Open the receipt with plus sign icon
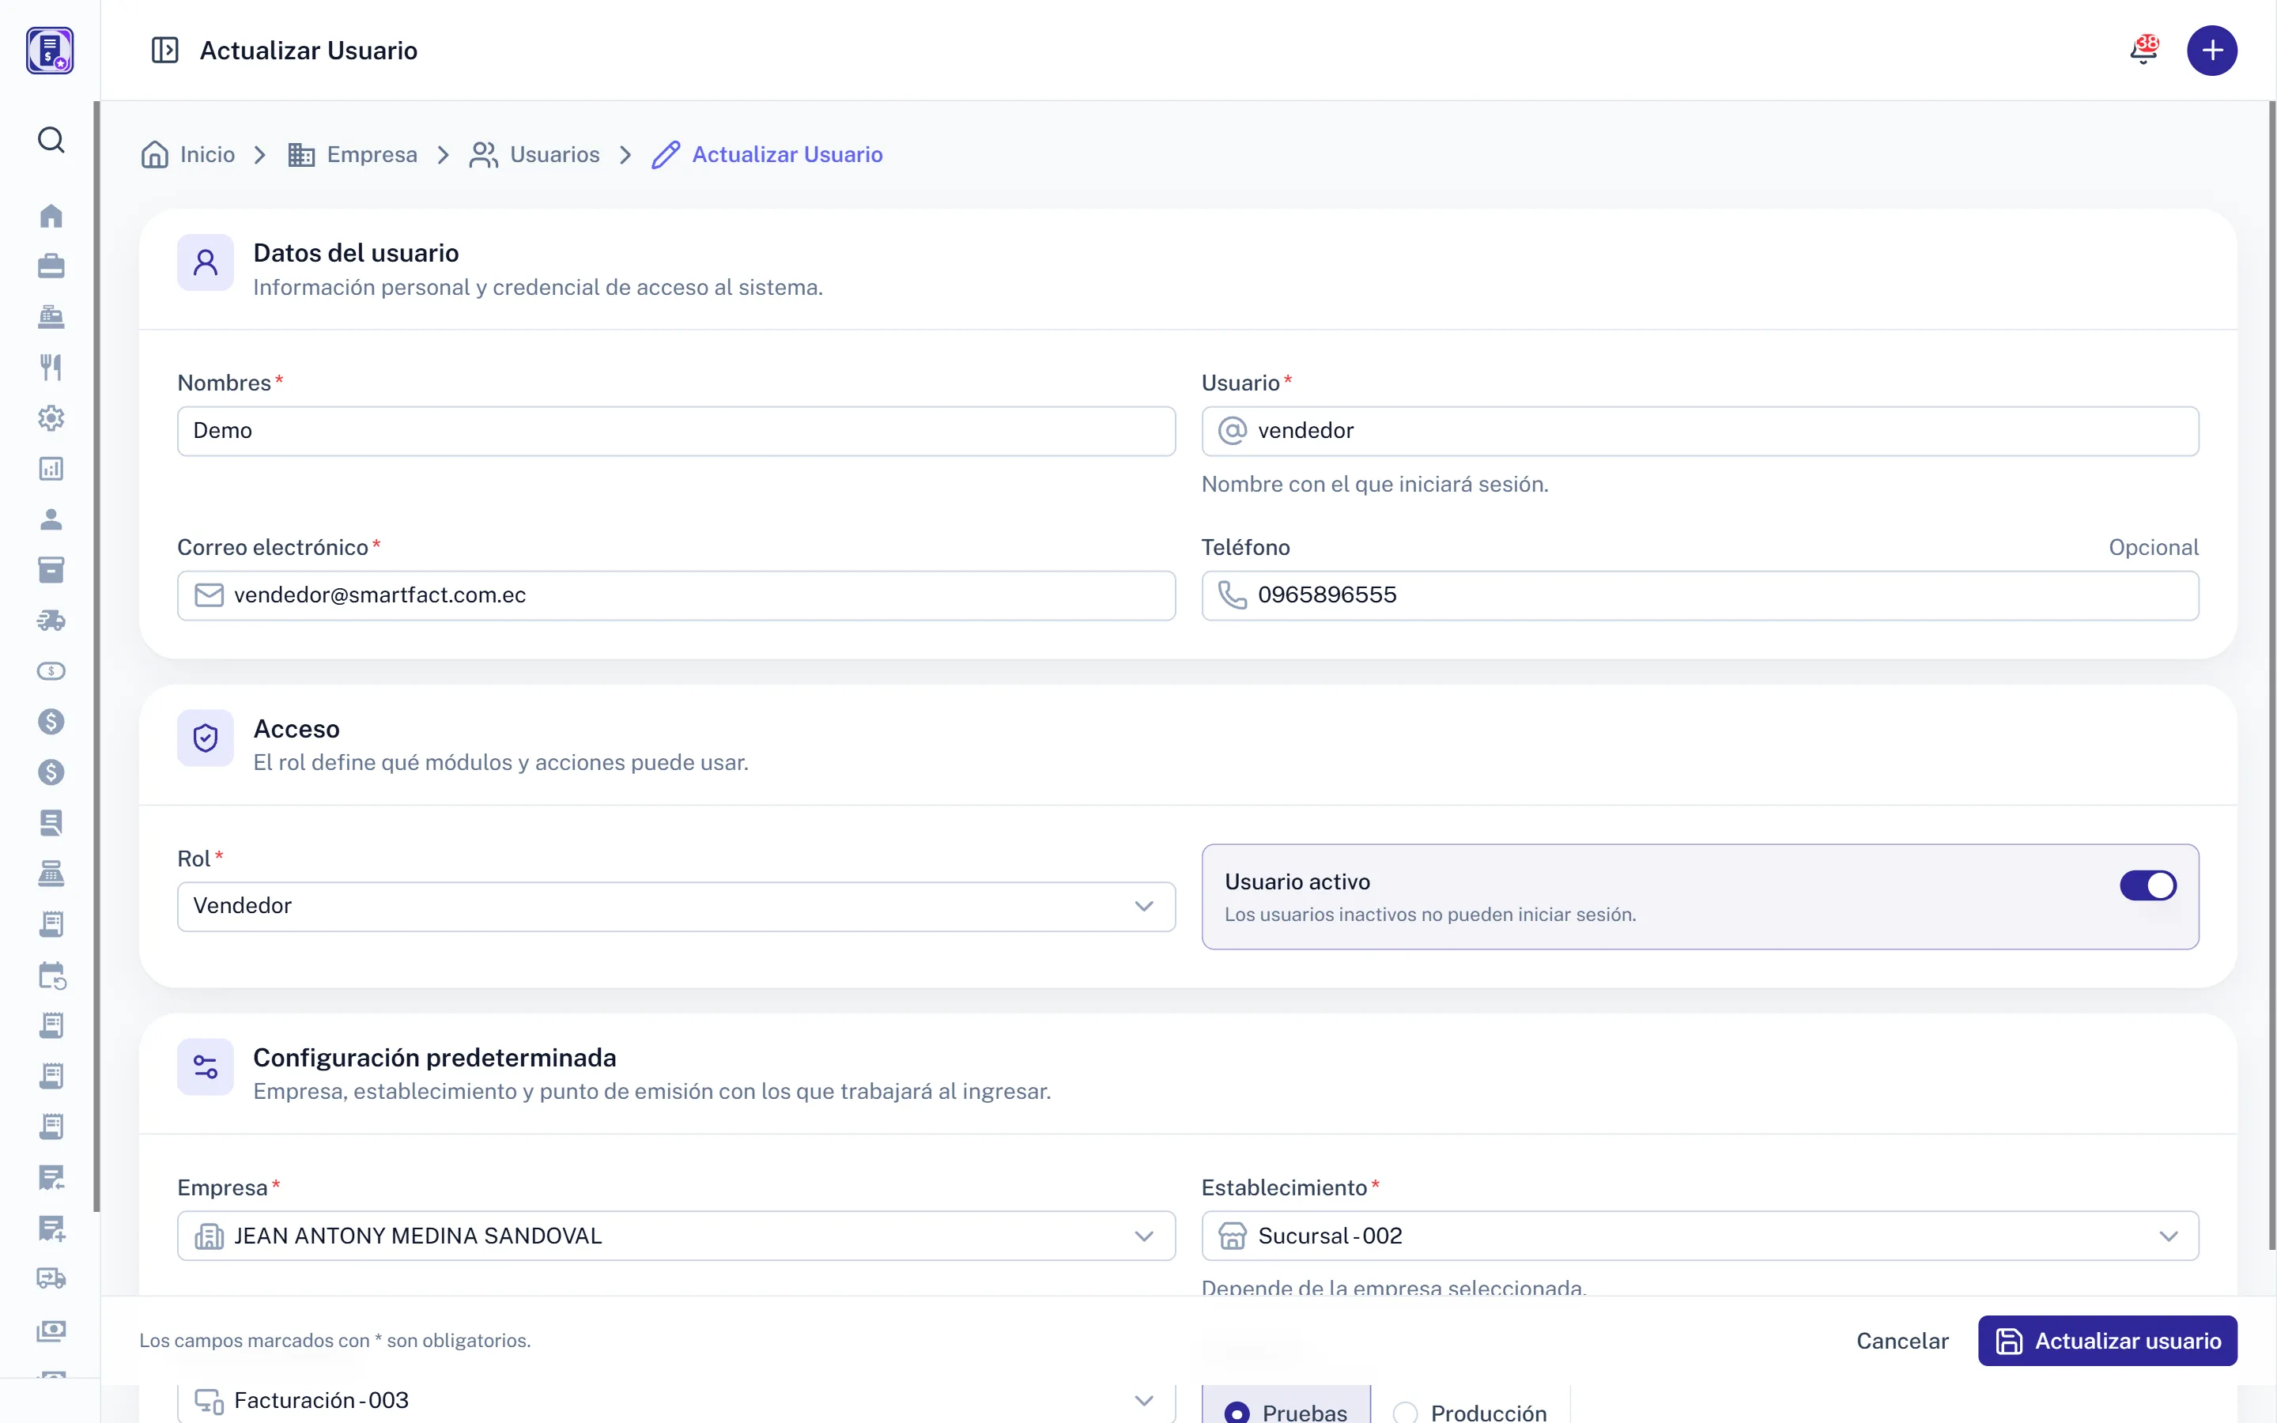Viewport: 2277px width, 1423px height. pyautogui.click(x=51, y=1229)
